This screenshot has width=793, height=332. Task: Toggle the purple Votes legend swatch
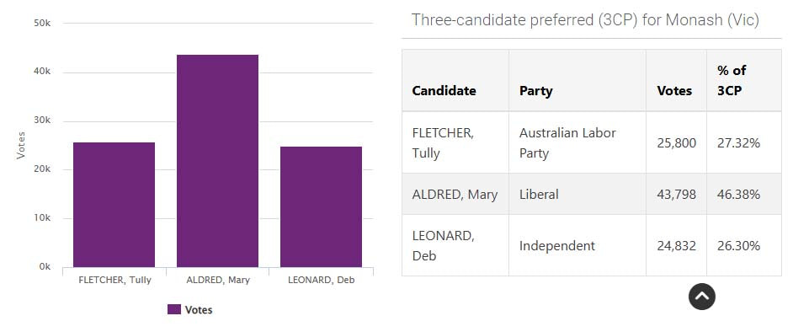tap(174, 310)
